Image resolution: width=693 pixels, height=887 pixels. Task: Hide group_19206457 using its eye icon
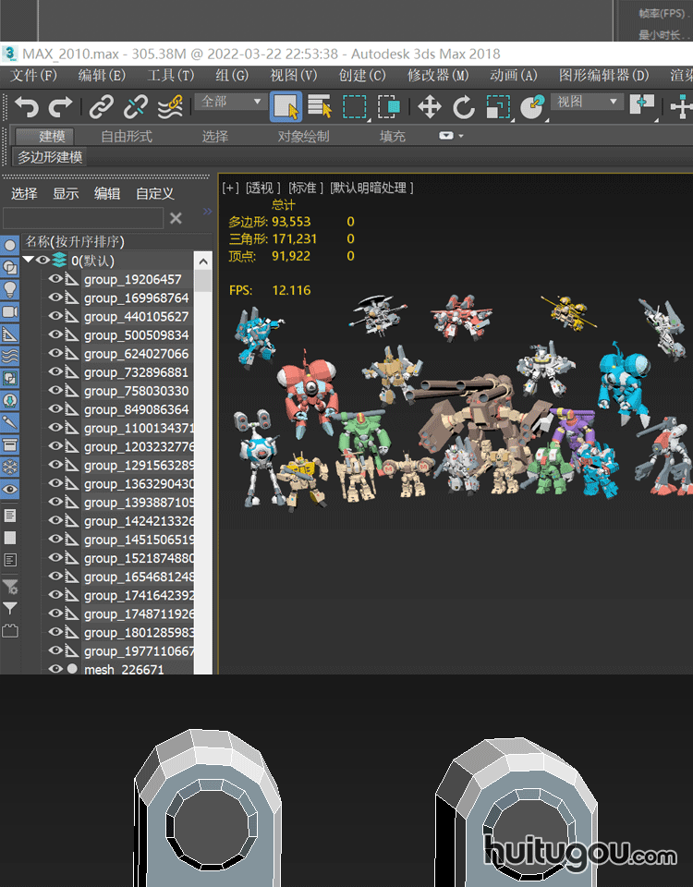55,279
